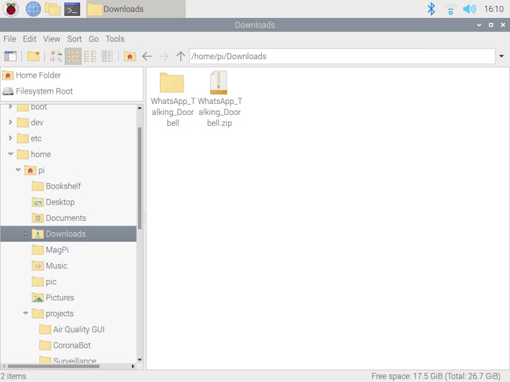The width and height of the screenshot is (510, 382).
Task: Switch to thumbnail view mode
Action: tap(56, 56)
